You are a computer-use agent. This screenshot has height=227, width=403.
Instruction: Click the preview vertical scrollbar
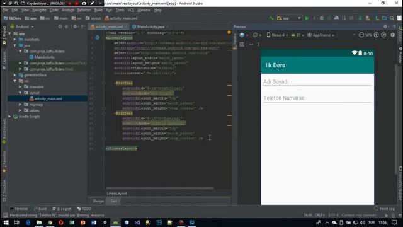pos(396,120)
